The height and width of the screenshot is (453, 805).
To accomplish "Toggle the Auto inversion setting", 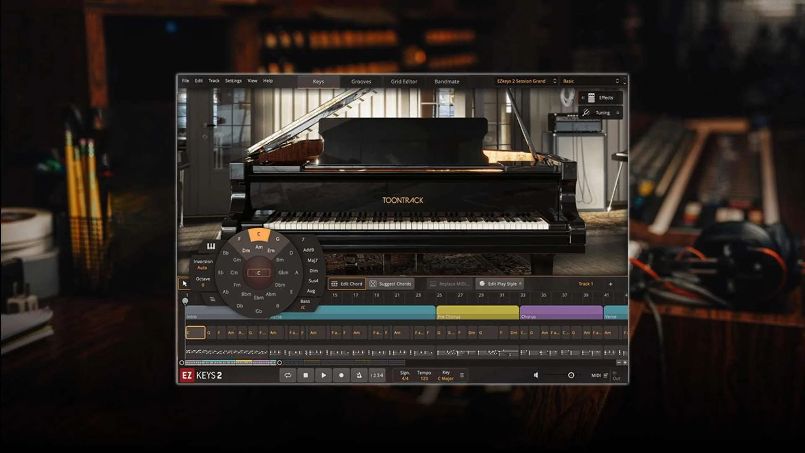I will coord(203,267).
